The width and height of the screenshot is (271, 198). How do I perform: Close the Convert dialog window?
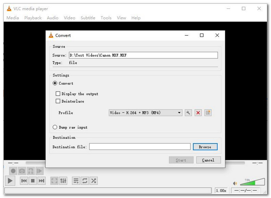click(x=217, y=35)
